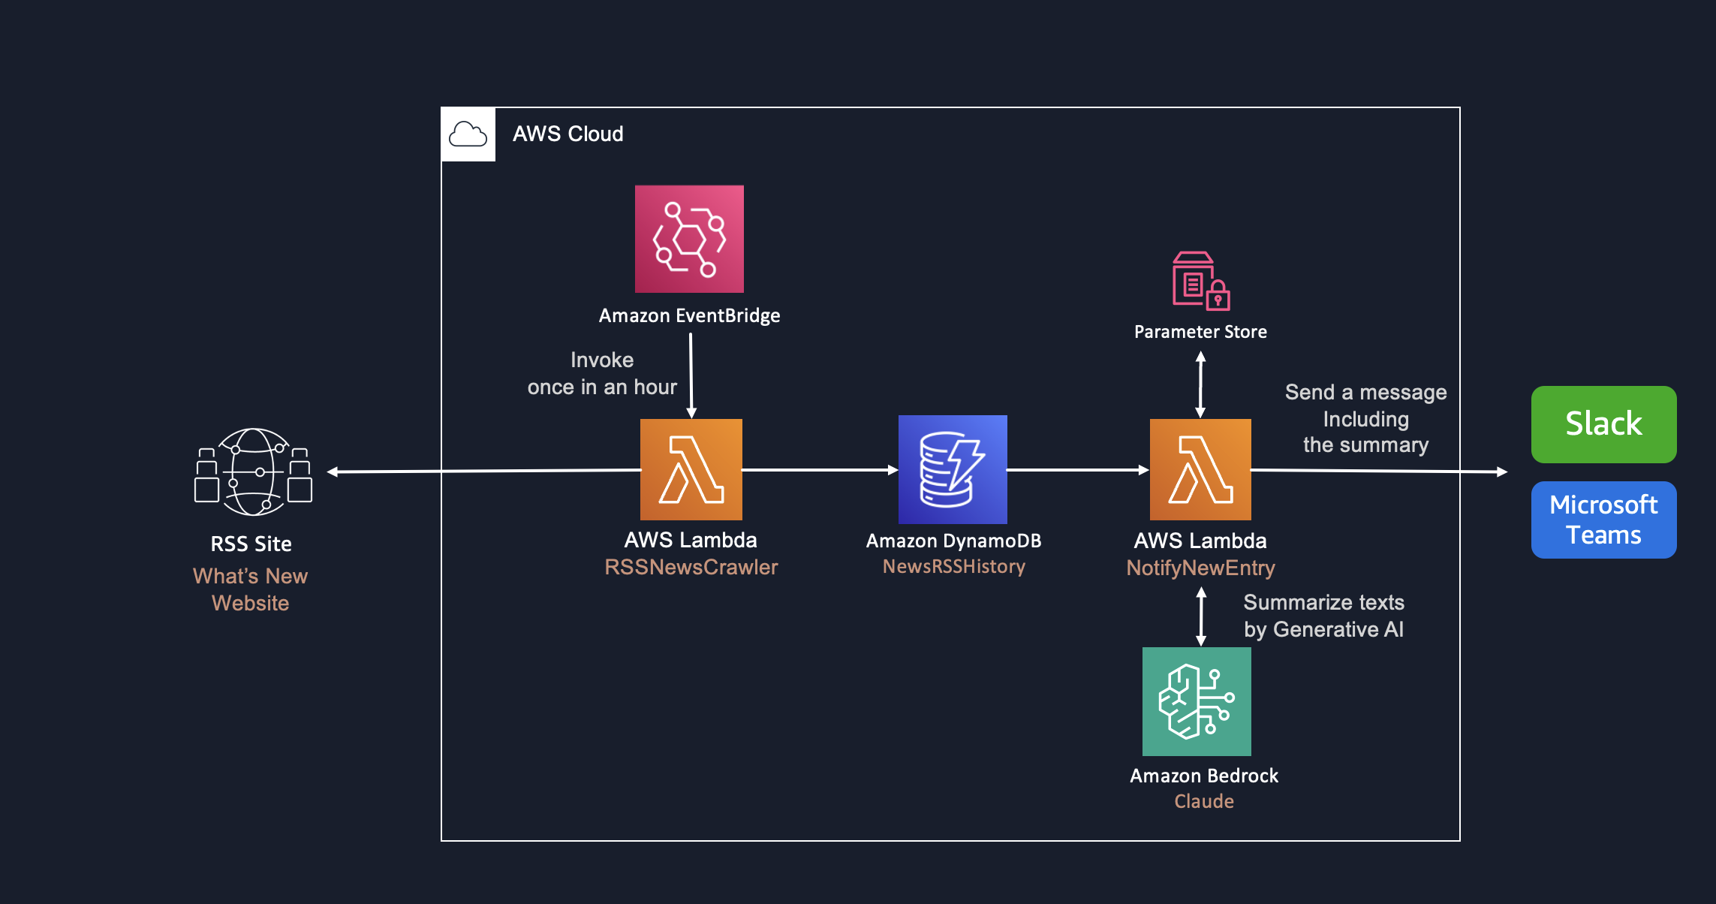
Task: Click the NotifyNewEntry Lambda icon
Action: point(1200,469)
